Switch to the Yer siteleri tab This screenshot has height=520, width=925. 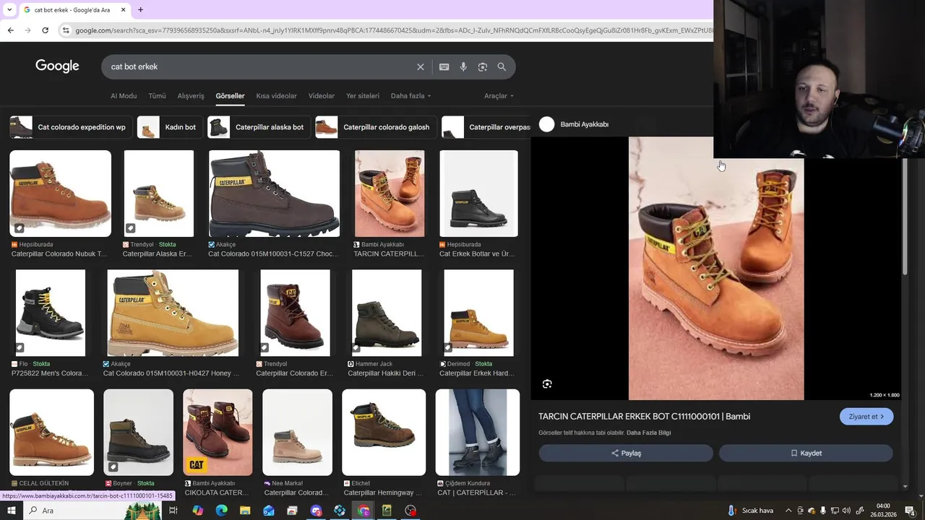(363, 96)
